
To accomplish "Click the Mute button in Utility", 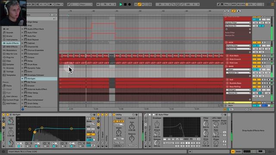I will click(130, 146).
